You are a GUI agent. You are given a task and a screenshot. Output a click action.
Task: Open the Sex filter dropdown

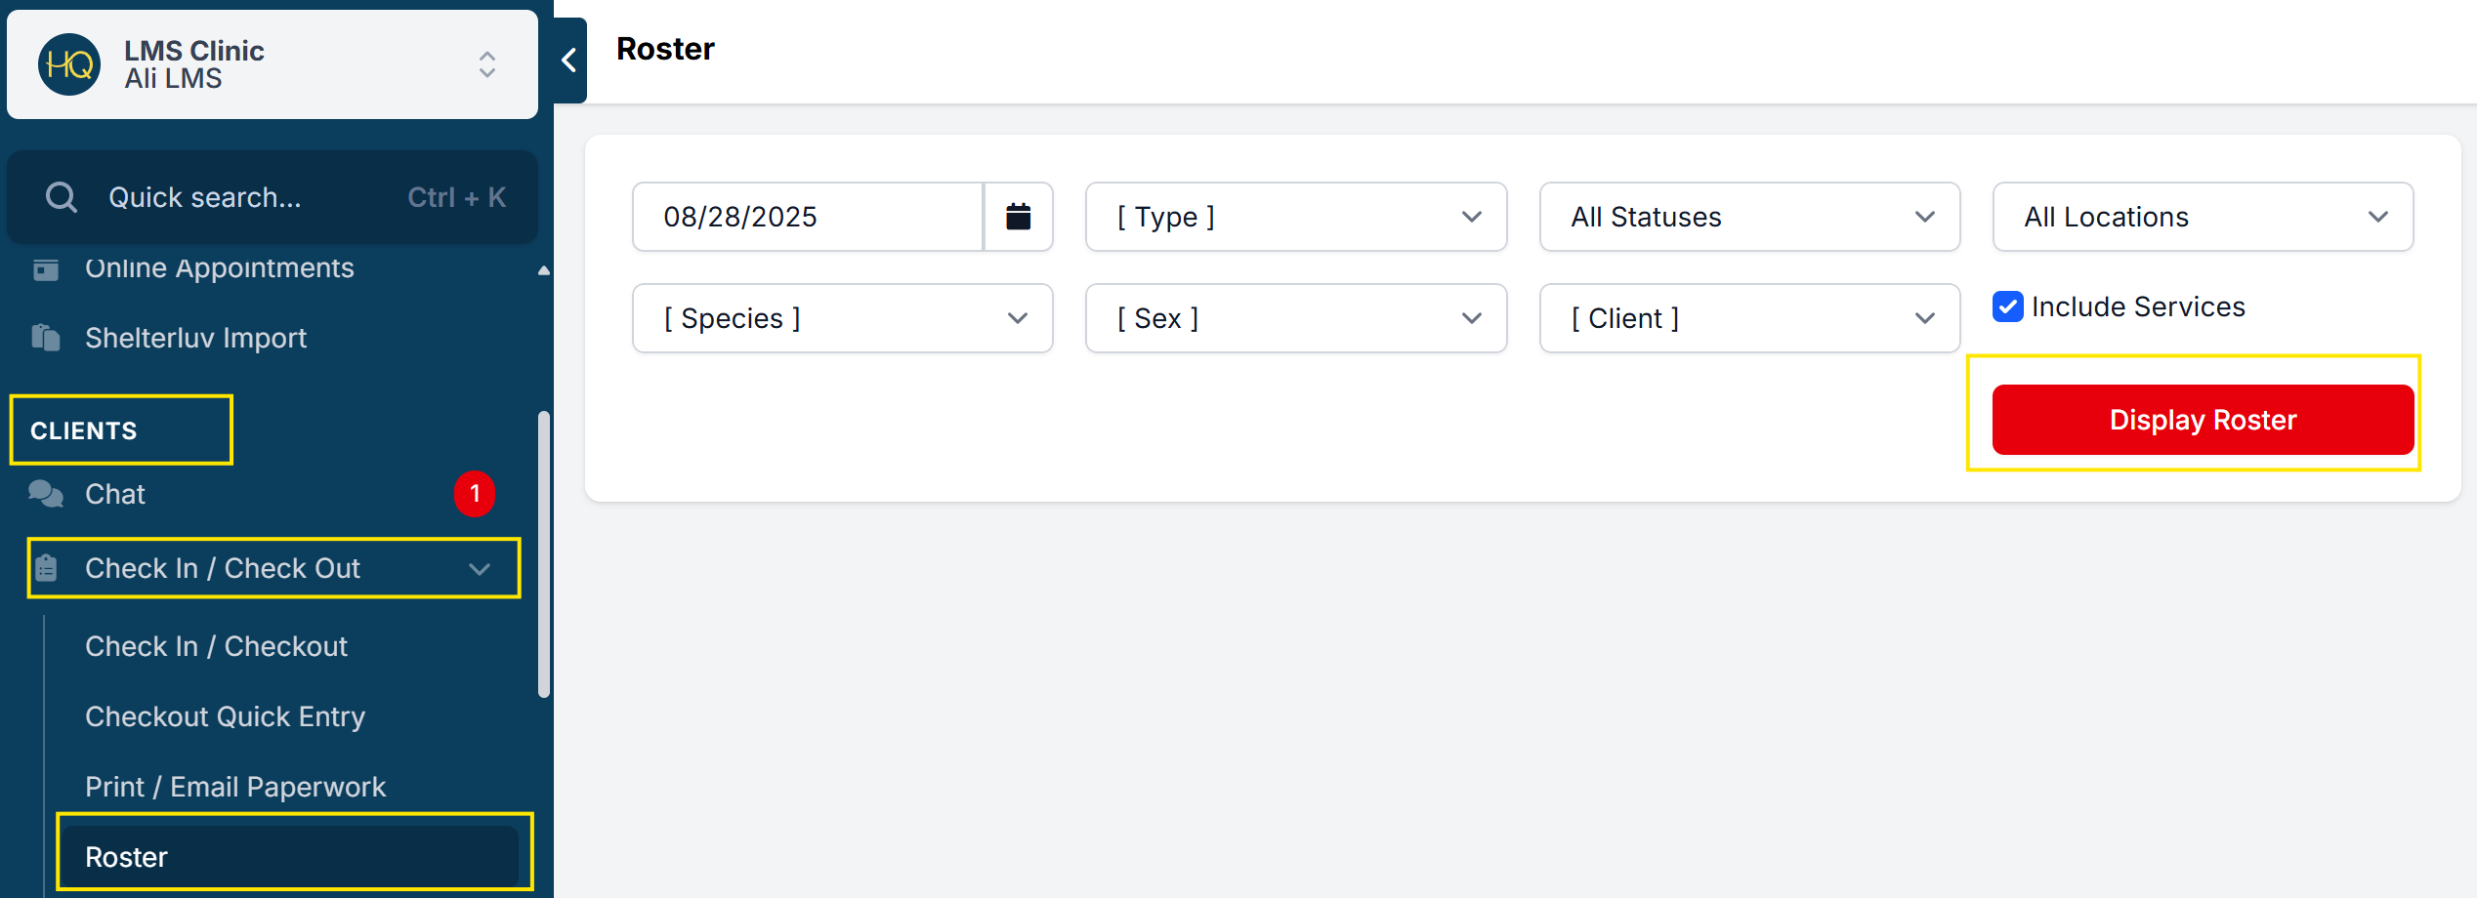(1295, 318)
